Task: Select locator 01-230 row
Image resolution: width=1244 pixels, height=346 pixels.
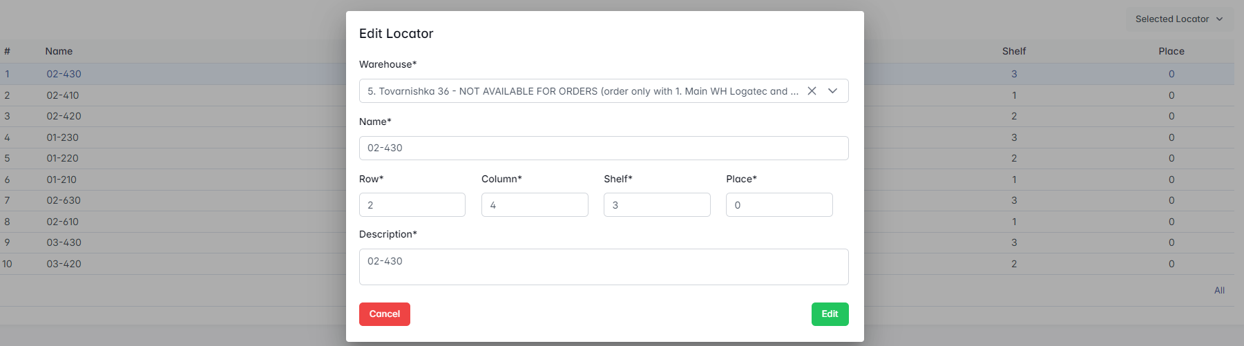Action: click(x=63, y=137)
